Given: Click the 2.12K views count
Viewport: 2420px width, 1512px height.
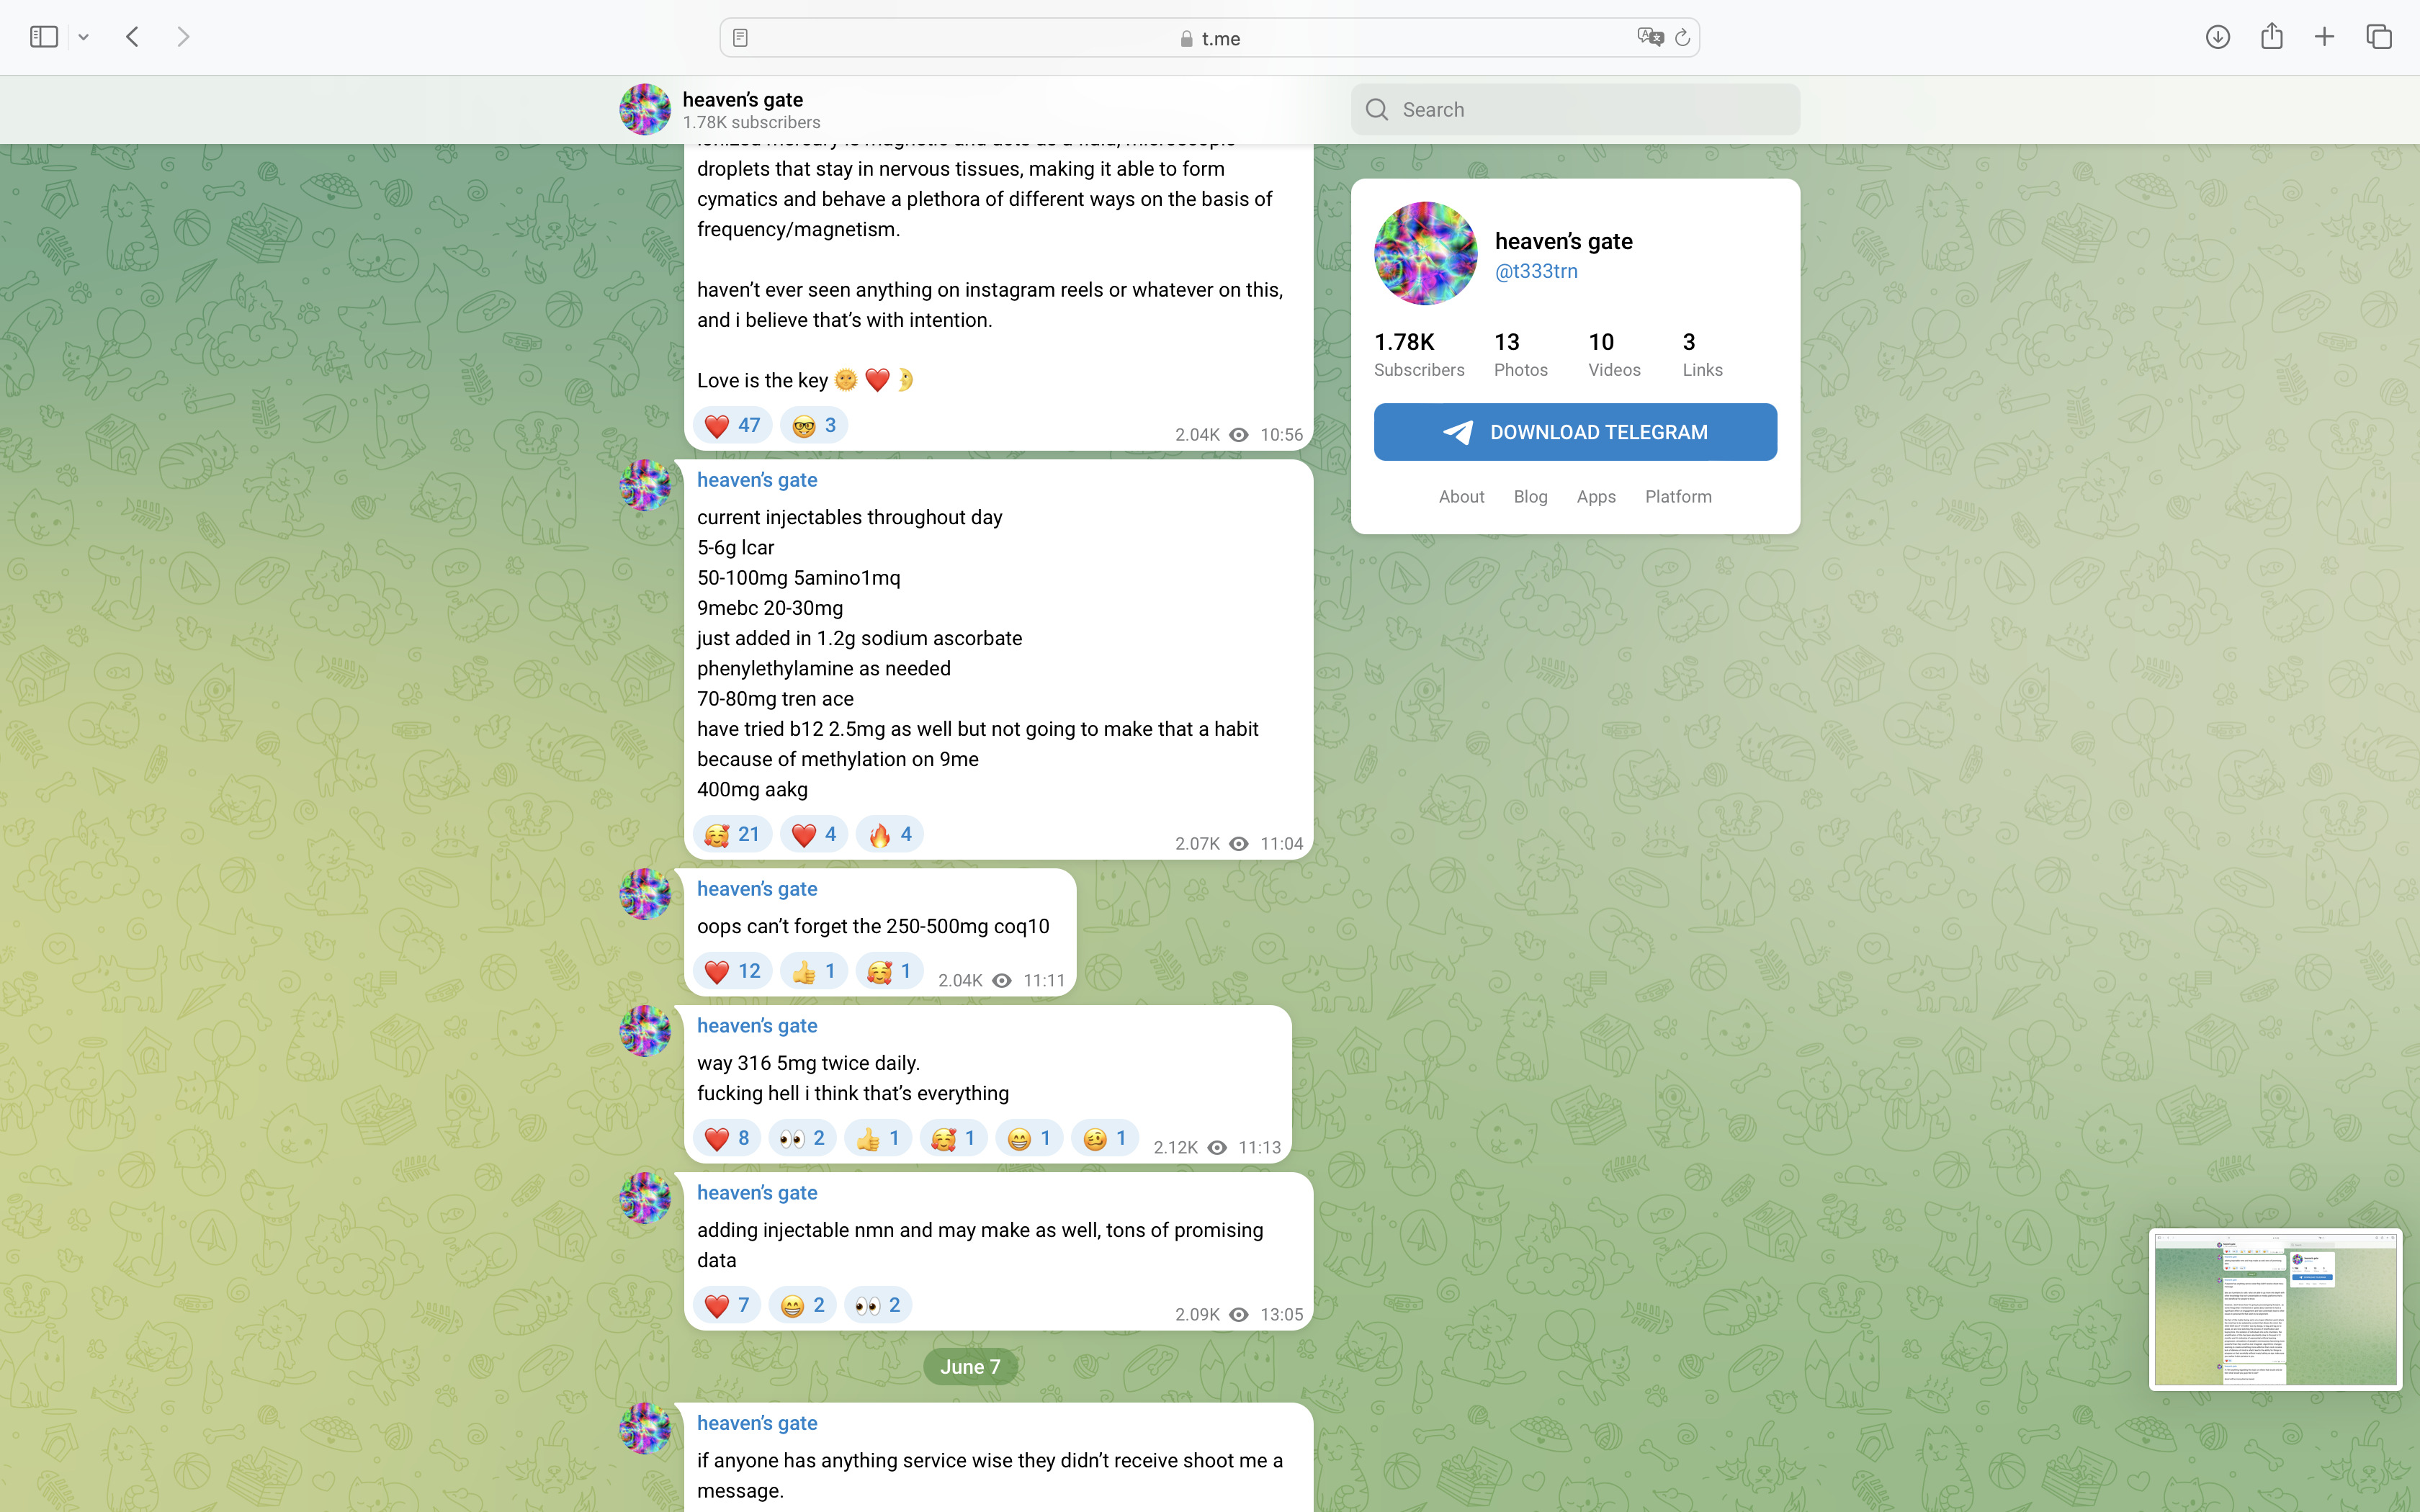Looking at the screenshot, I should (x=1175, y=1148).
